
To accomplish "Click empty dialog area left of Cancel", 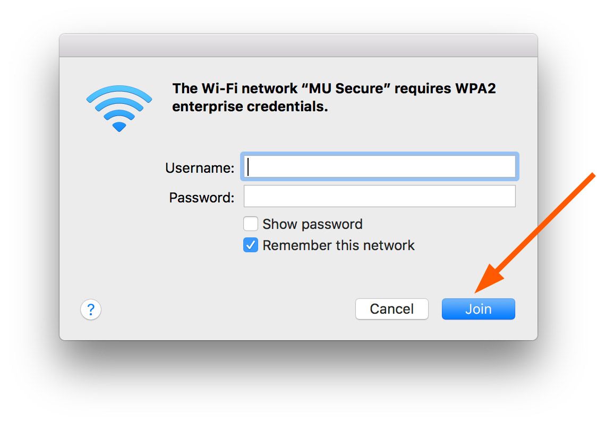I will (223, 309).
